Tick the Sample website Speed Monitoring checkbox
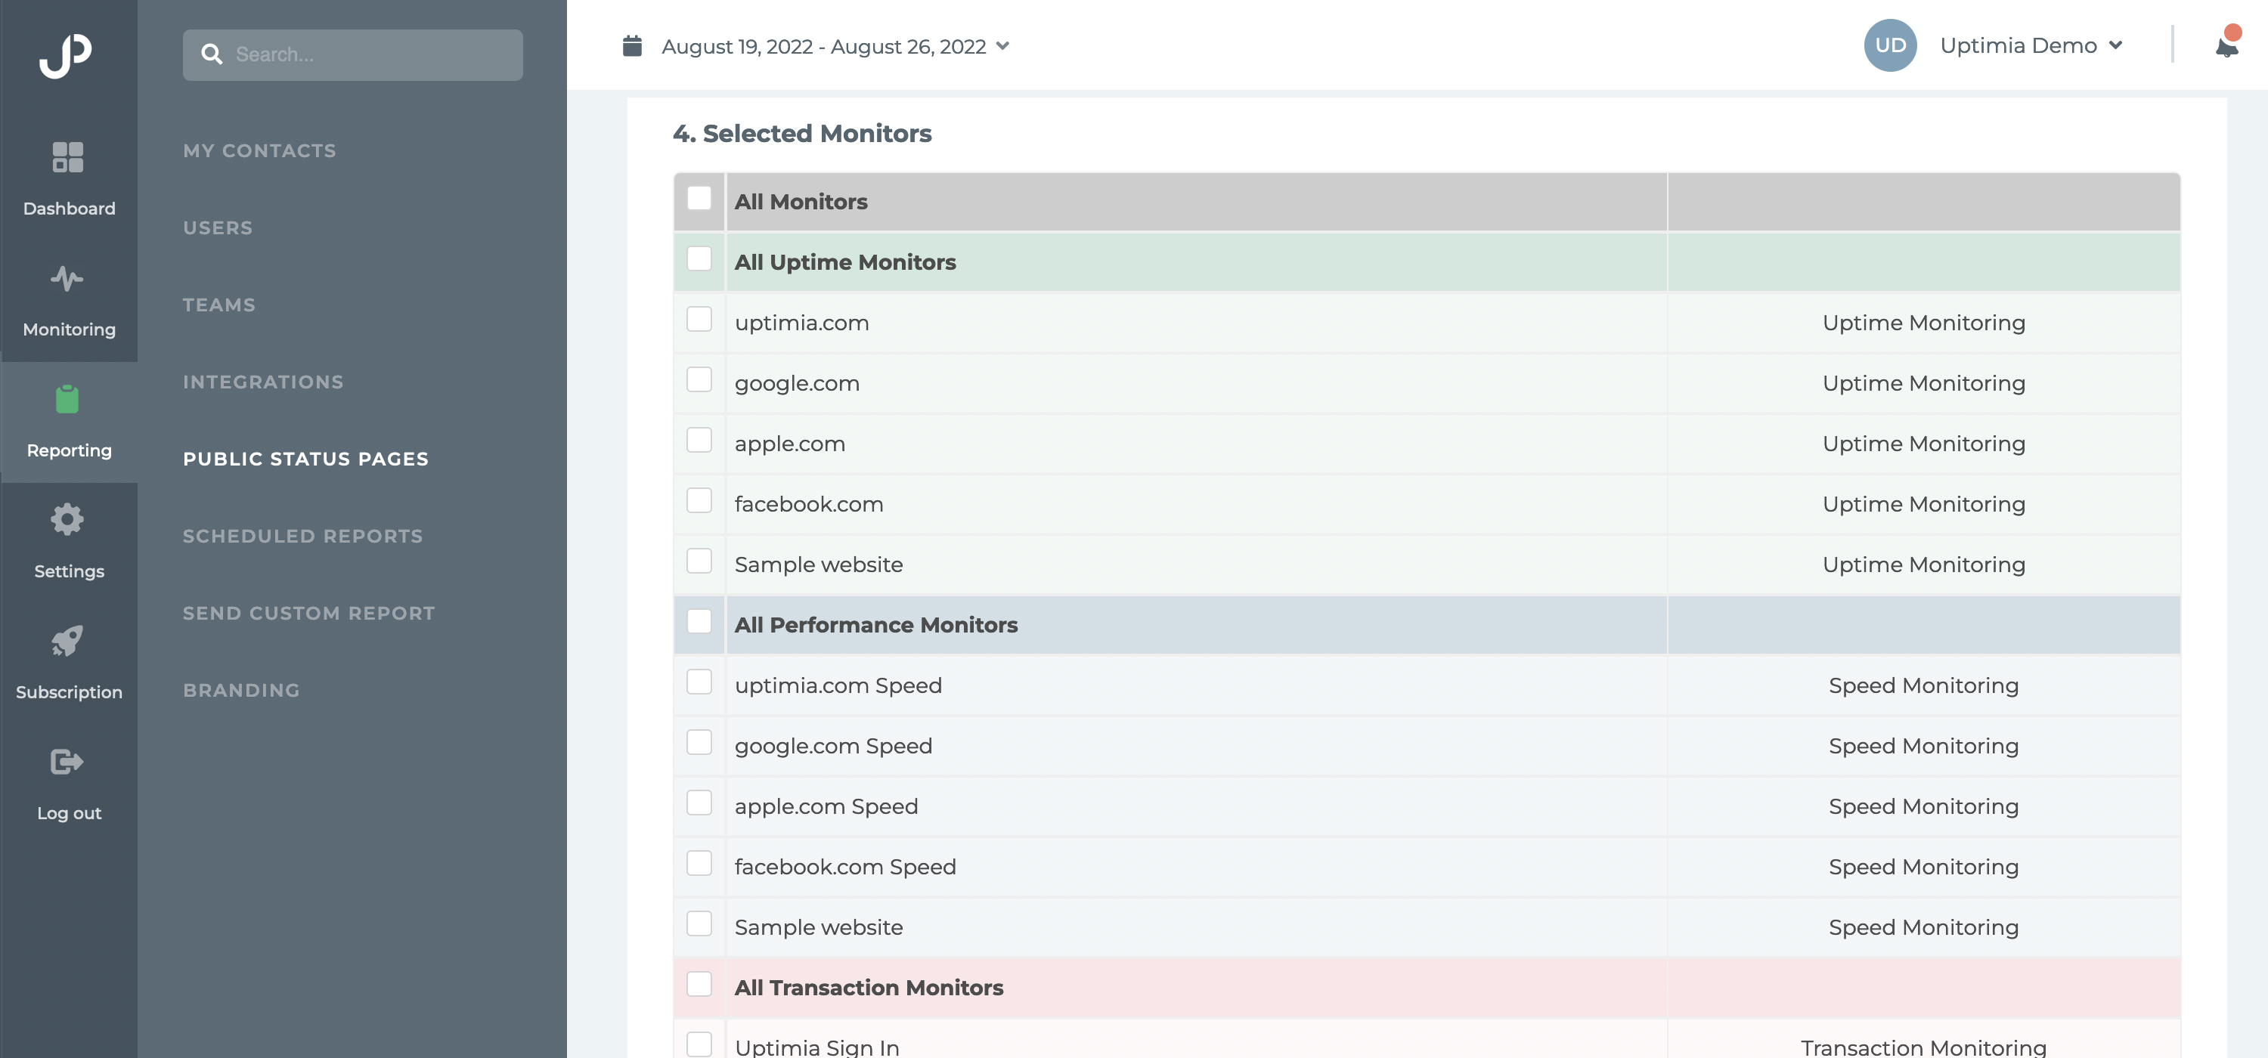2268x1058 pixels. pyautogui.click(x=699, y=924)
